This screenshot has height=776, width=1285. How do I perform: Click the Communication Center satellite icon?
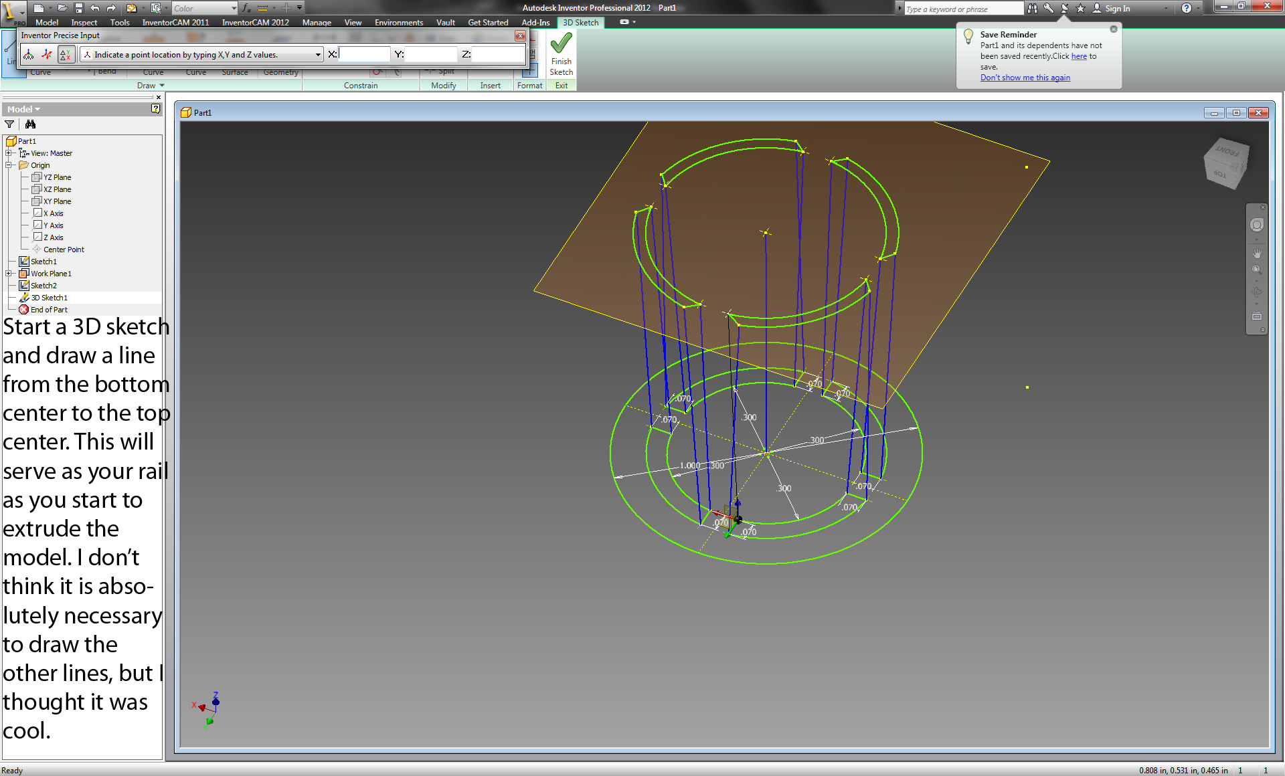click(x=1065, y=8)
